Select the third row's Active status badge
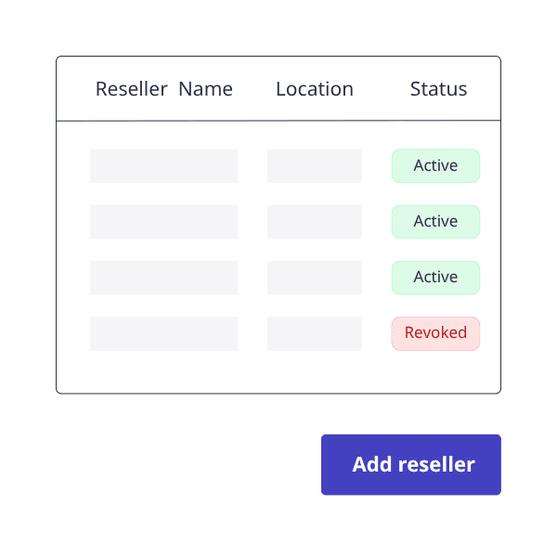The width and height of the screenshot is (557, 557). (x=435, y=278)
